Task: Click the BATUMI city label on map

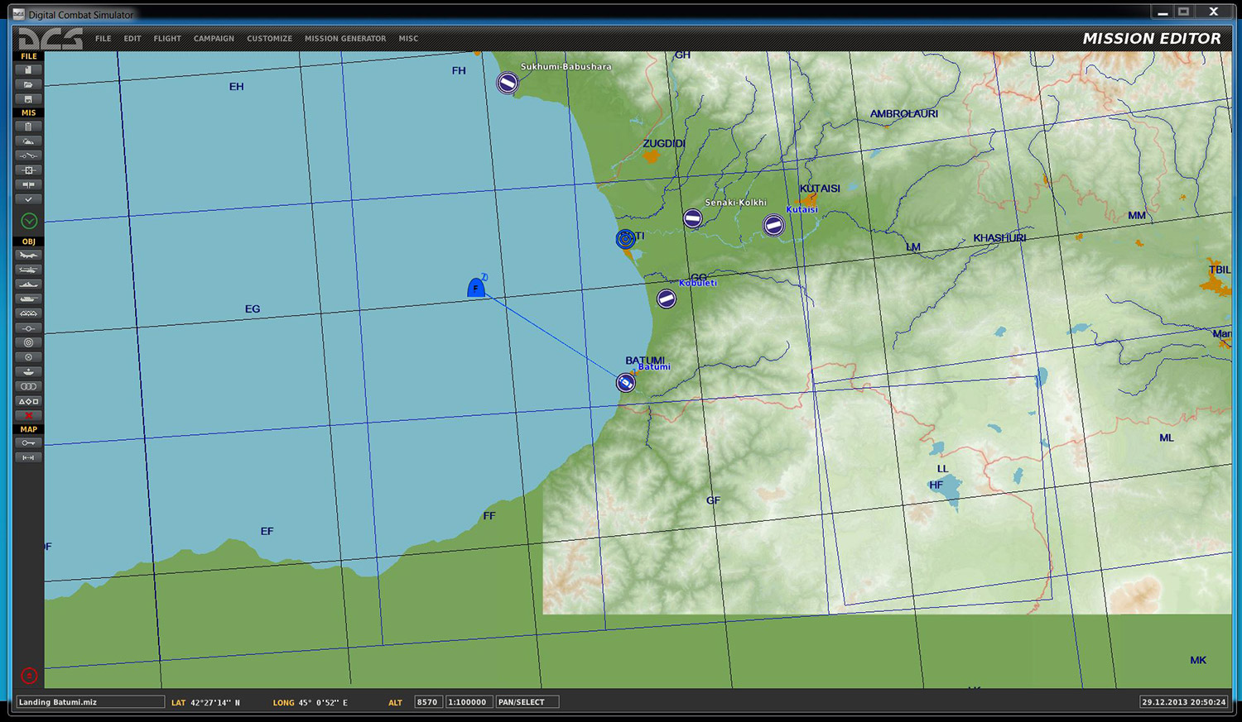Action: (645, 361)
